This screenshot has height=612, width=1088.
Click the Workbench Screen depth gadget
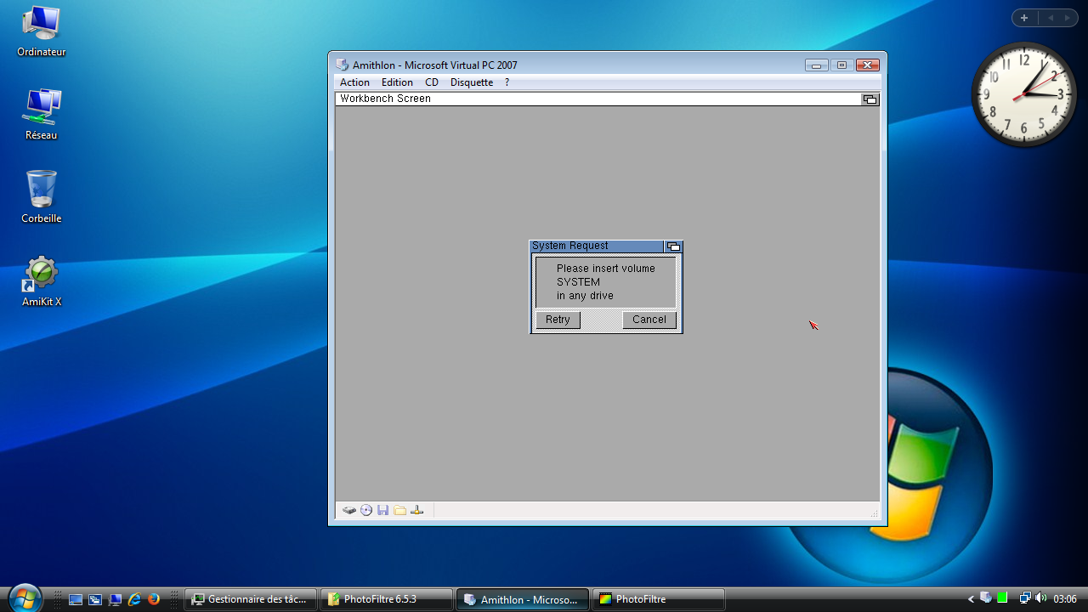point(870,99)
